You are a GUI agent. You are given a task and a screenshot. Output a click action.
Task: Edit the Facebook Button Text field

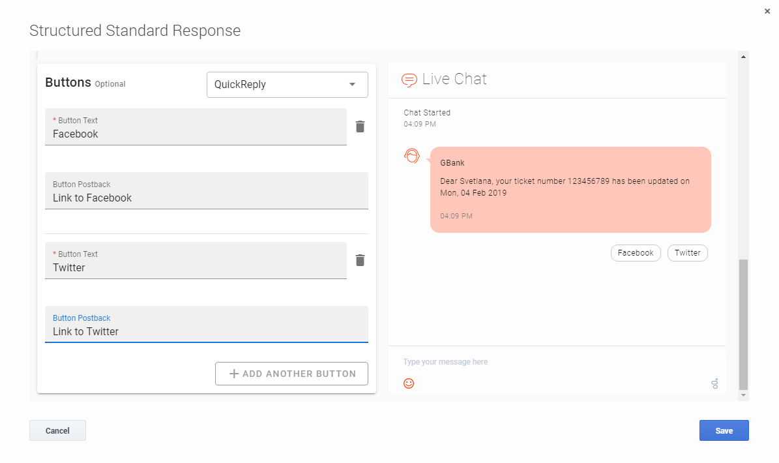[x=196, y=134]
